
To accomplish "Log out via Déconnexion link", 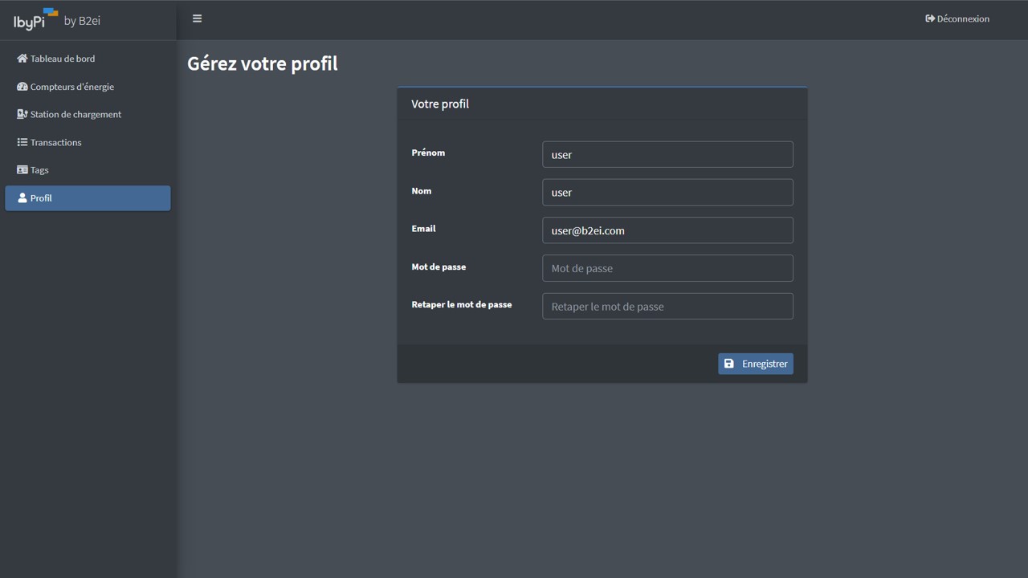I will coord(957,18).
